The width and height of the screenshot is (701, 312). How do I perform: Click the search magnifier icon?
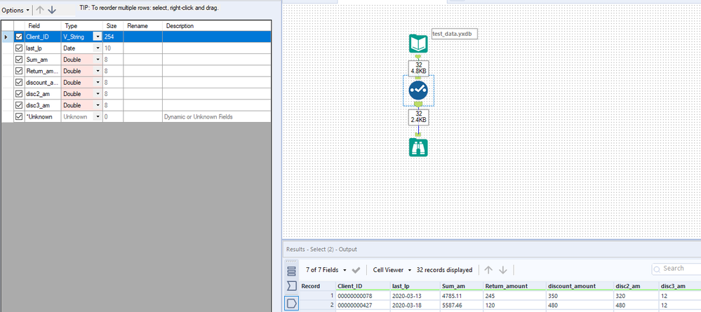pos(657,269)
